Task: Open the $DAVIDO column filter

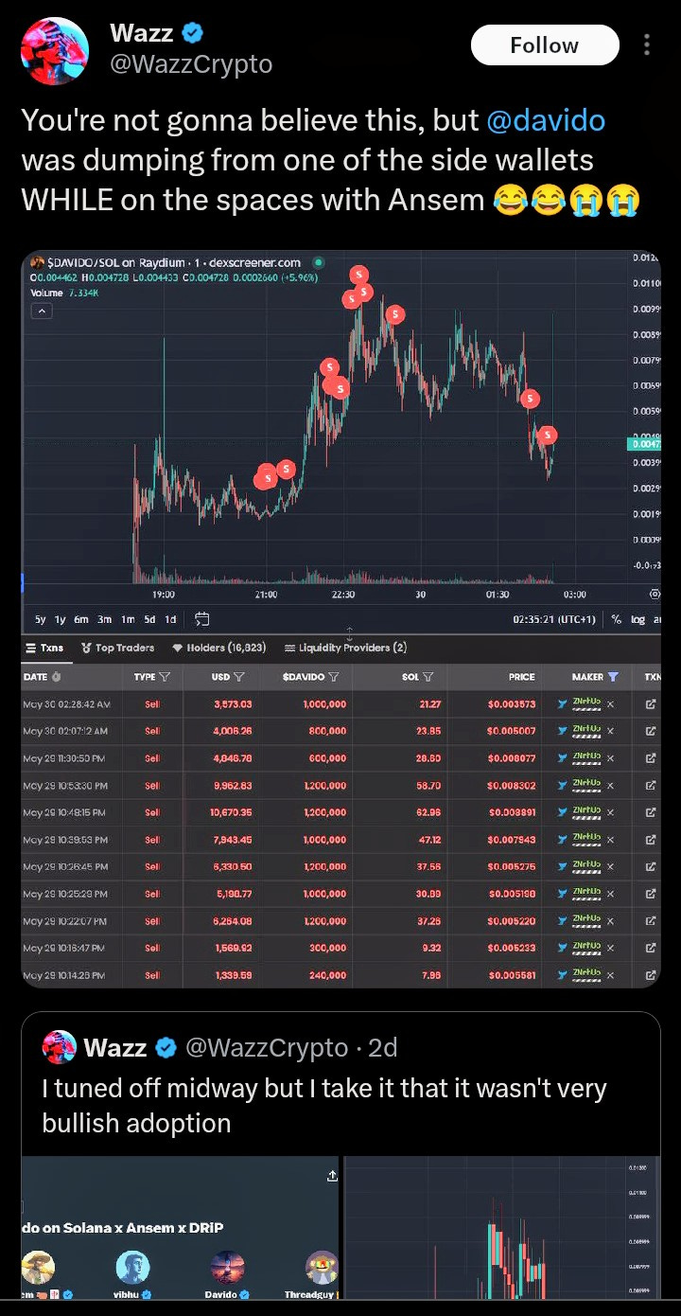Action: pyautogui.click(x=334, y=677)
